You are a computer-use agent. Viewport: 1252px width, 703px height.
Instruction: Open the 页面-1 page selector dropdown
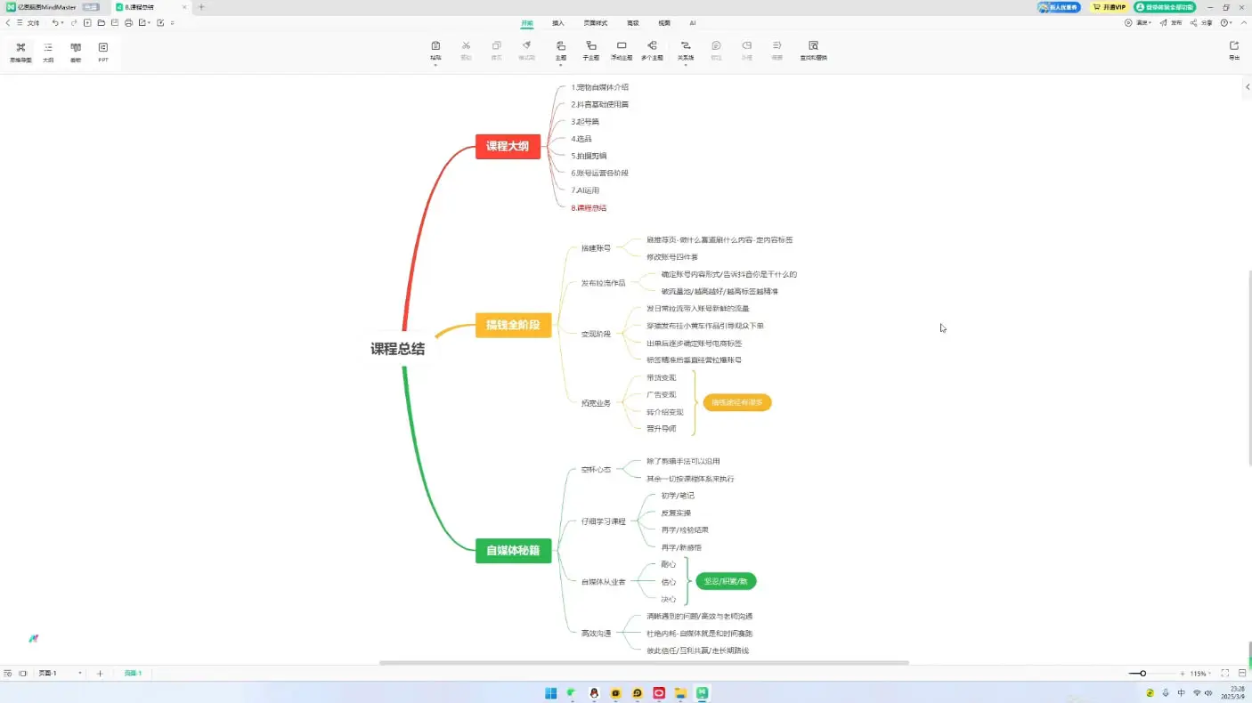tap(80, 674)
